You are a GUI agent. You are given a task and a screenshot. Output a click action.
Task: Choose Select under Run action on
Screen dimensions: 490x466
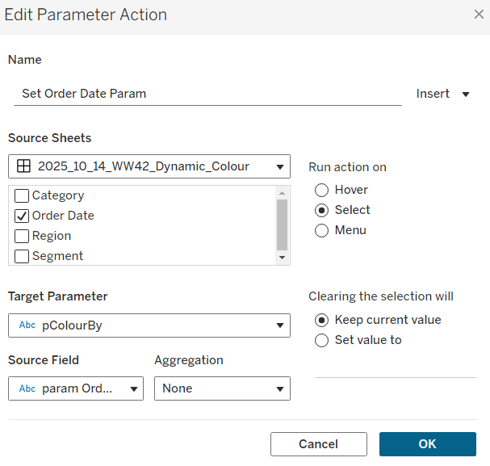[321, 210]
